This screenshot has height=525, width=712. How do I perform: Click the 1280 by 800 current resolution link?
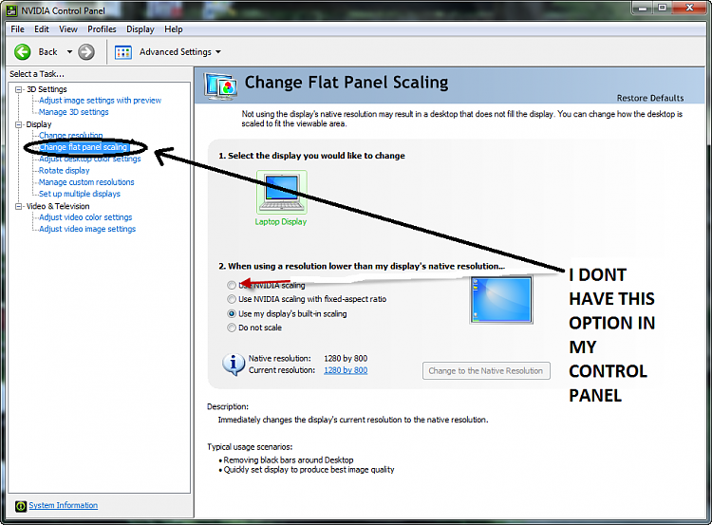346,370
